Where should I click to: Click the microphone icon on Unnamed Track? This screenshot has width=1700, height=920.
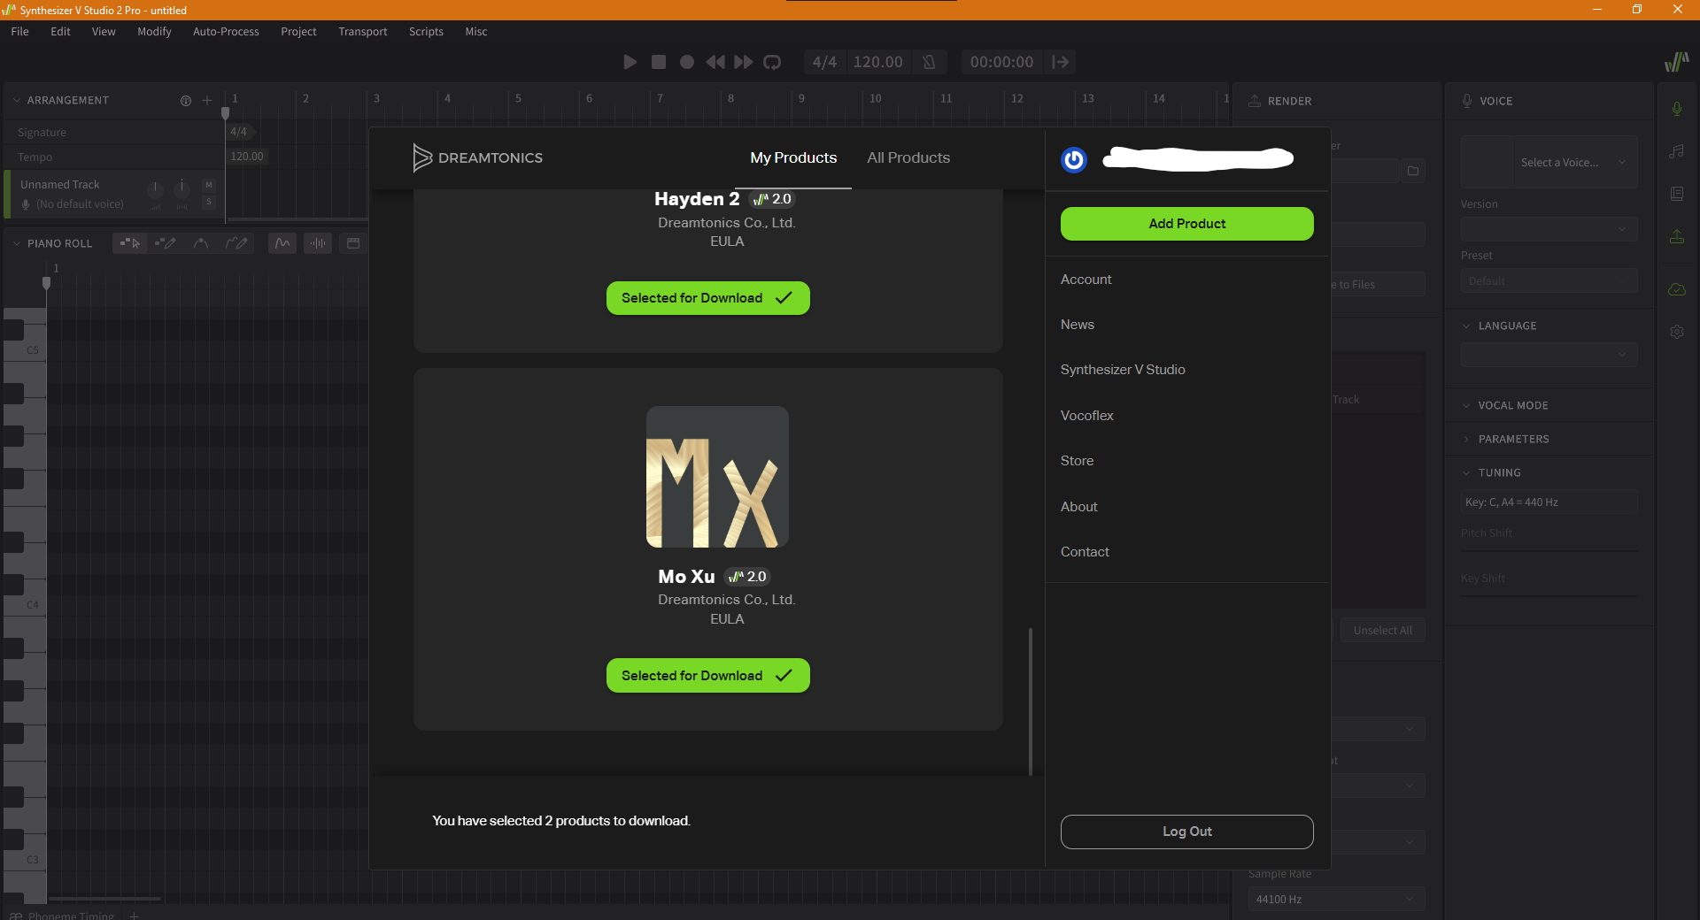(x=26, y=204)
